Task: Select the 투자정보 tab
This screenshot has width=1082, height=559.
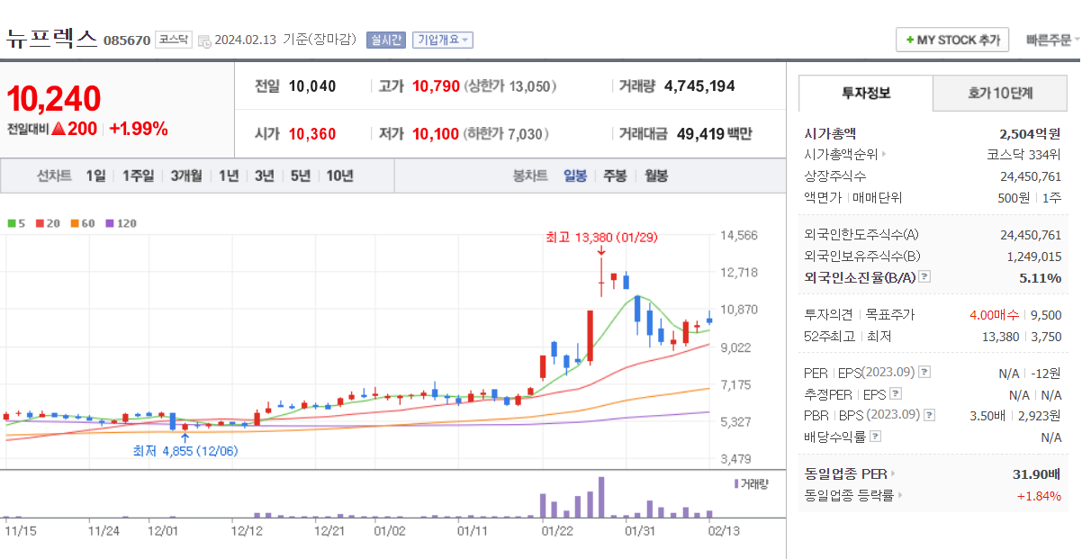Action: coord(866,93)
